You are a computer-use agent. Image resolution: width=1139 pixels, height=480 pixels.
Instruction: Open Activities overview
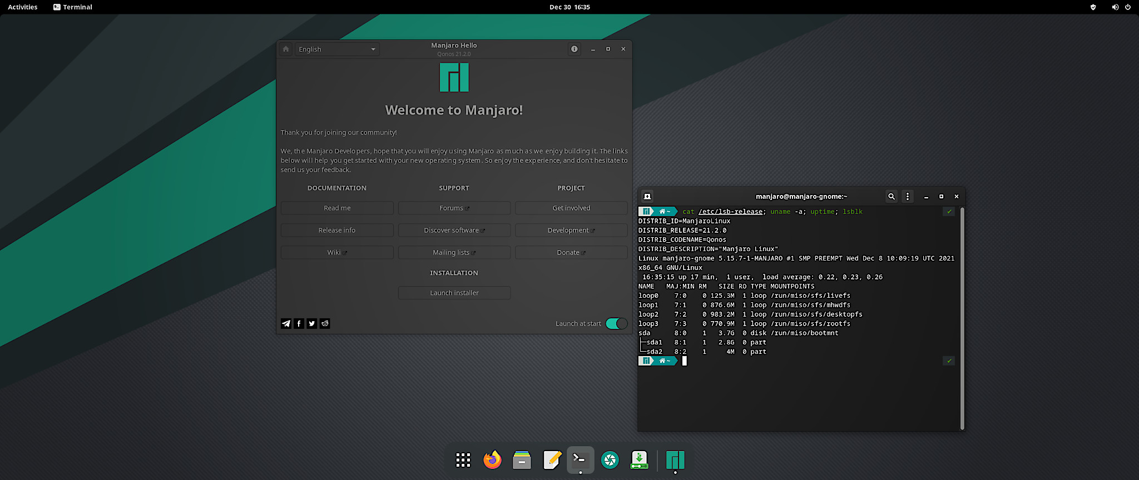(x=22, y=7)
